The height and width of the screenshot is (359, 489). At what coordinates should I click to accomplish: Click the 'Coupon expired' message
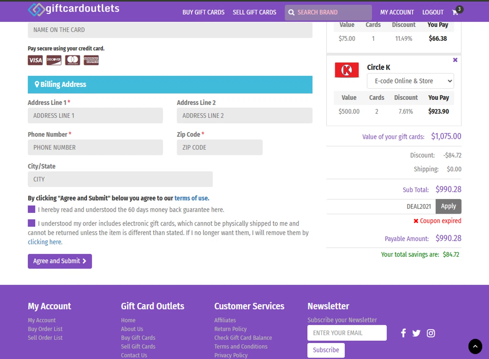coord(440,221)
